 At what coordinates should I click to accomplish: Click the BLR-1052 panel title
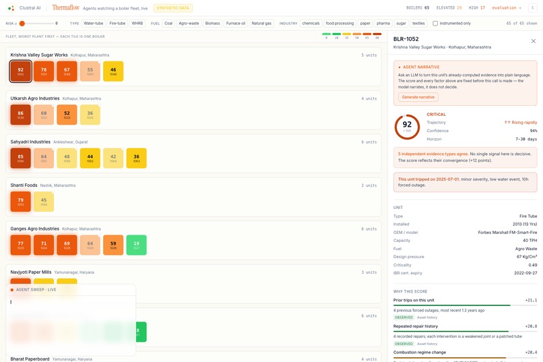(406, 39)
